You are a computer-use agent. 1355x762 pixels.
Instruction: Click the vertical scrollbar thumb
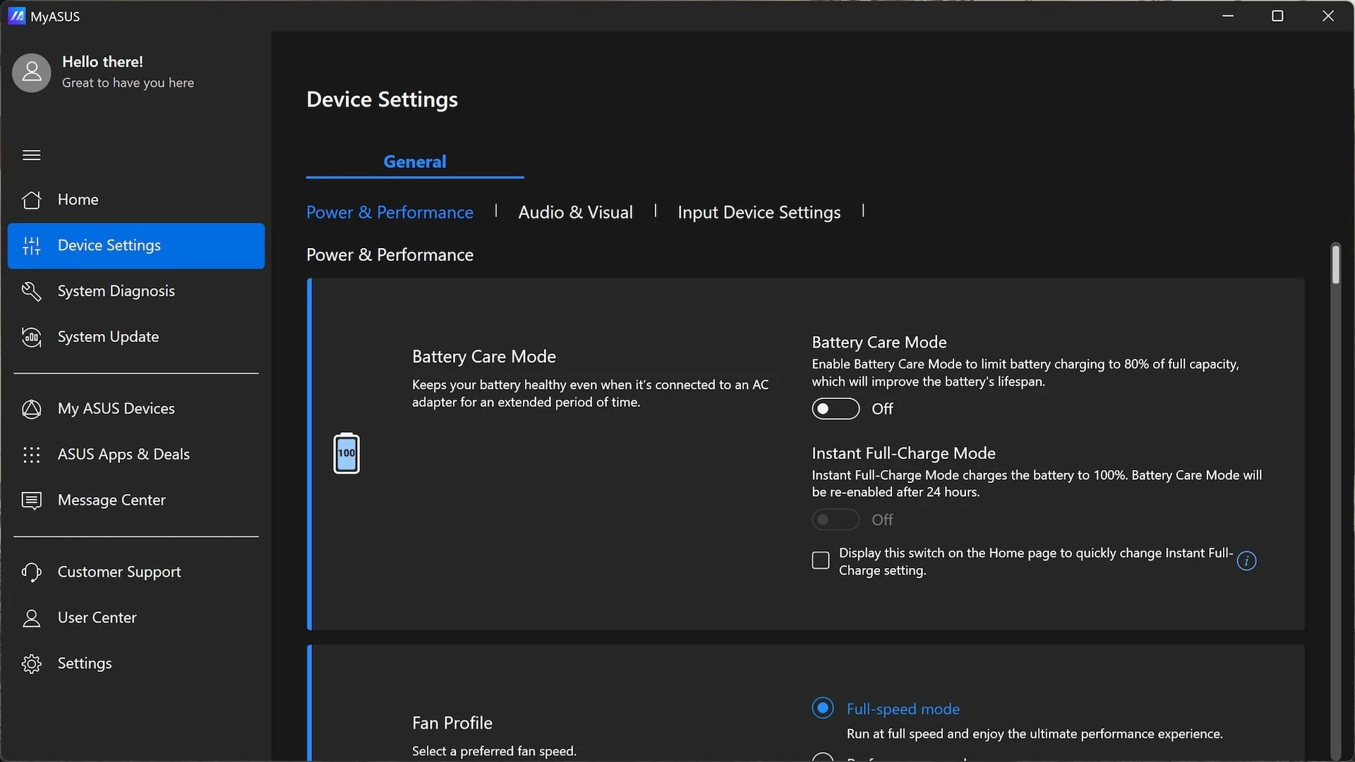1335,264
